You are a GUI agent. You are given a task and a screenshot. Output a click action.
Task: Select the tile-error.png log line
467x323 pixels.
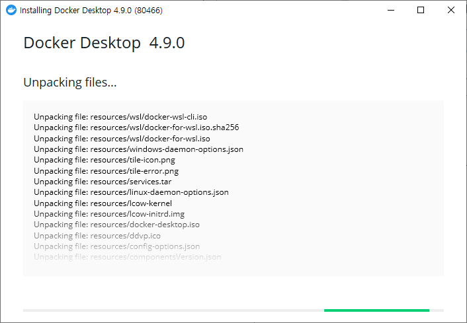[x=106, y=171]
